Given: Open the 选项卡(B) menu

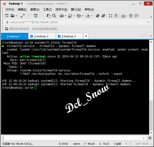Looking at the screenshot, I should [x=61, y=10].
